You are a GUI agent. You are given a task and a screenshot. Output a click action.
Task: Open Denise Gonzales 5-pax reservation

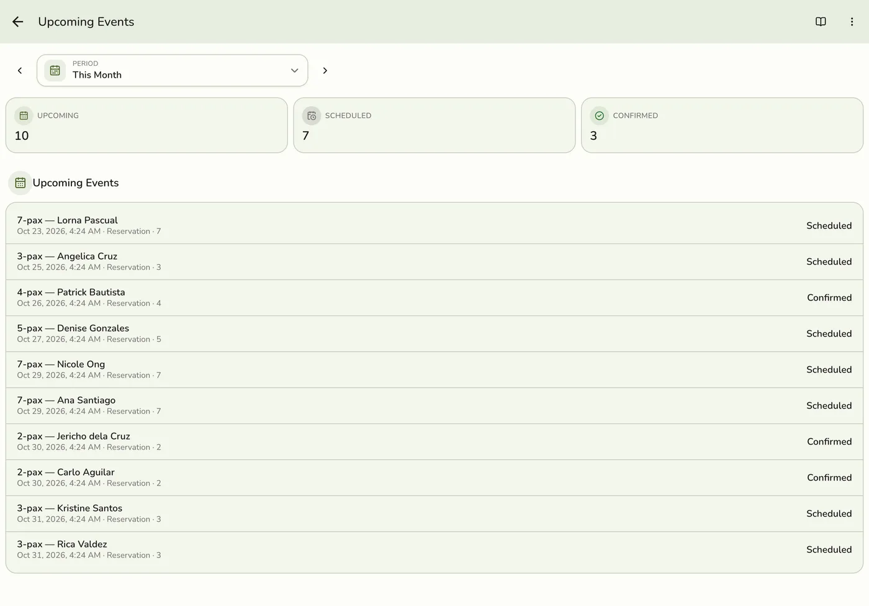pos(434,333)
